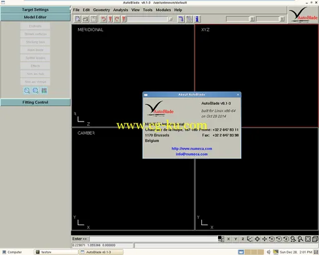Image resolution: width=319 pixels, height=255 pixels.
Task: Switch to the testsrv taskbar window
Action: [x=55, y=252]
